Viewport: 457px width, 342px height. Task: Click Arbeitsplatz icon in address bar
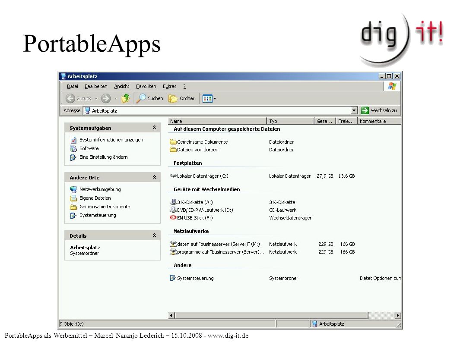(87, 110)
